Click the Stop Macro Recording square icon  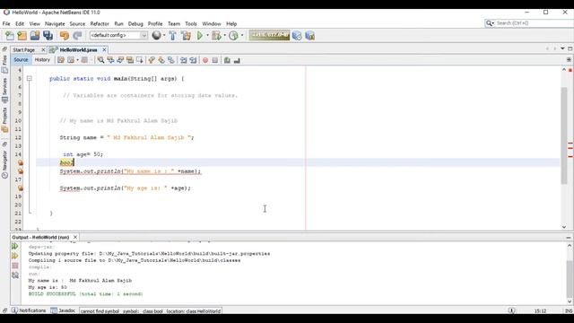215,60
